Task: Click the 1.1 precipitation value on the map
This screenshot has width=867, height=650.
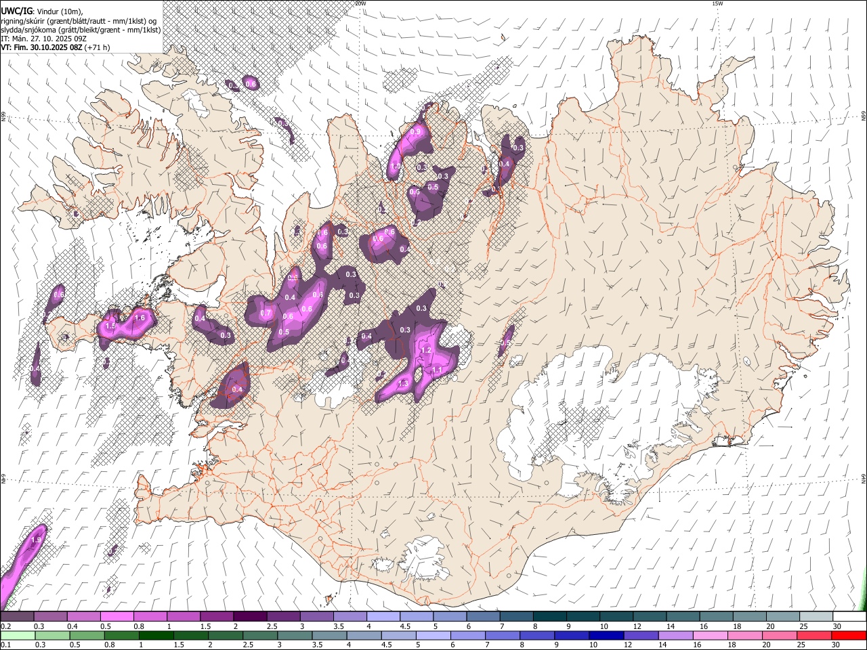Action: pos(437,370)
